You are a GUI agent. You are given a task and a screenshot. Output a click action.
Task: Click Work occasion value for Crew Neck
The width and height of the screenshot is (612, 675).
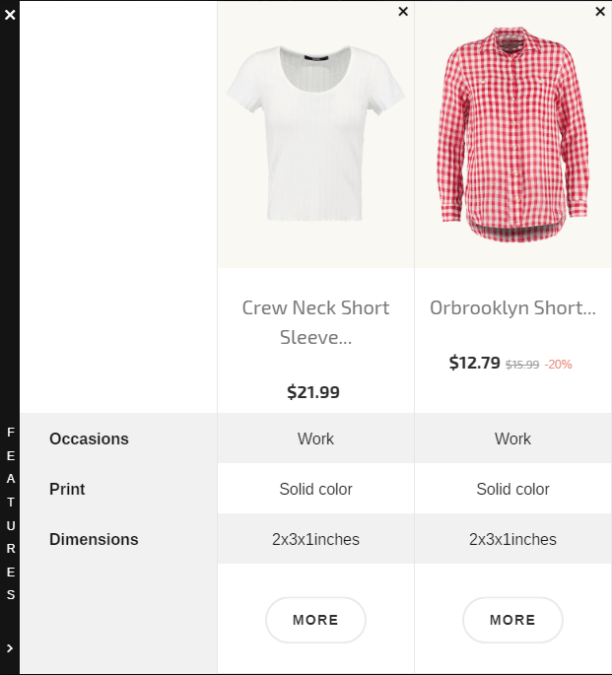click(x=315, y=439)
